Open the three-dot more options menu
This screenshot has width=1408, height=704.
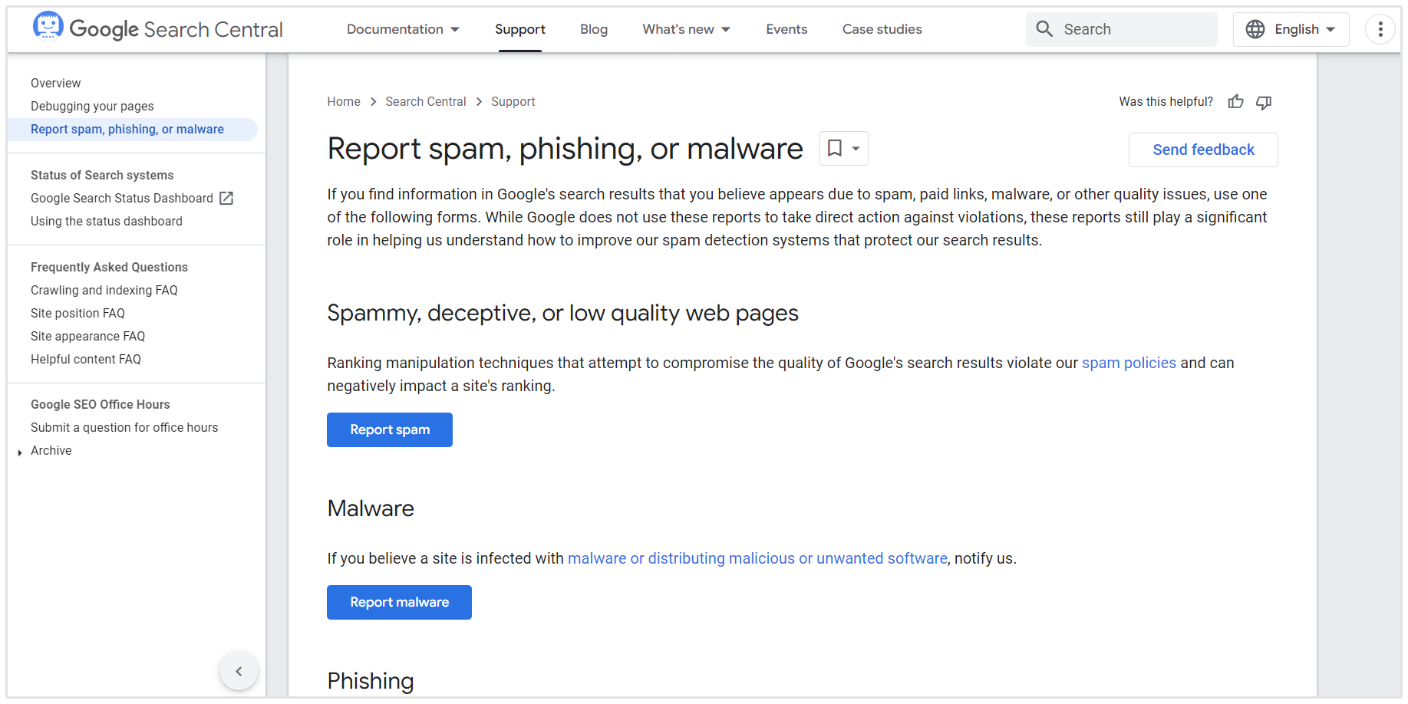click(1380, 29)
